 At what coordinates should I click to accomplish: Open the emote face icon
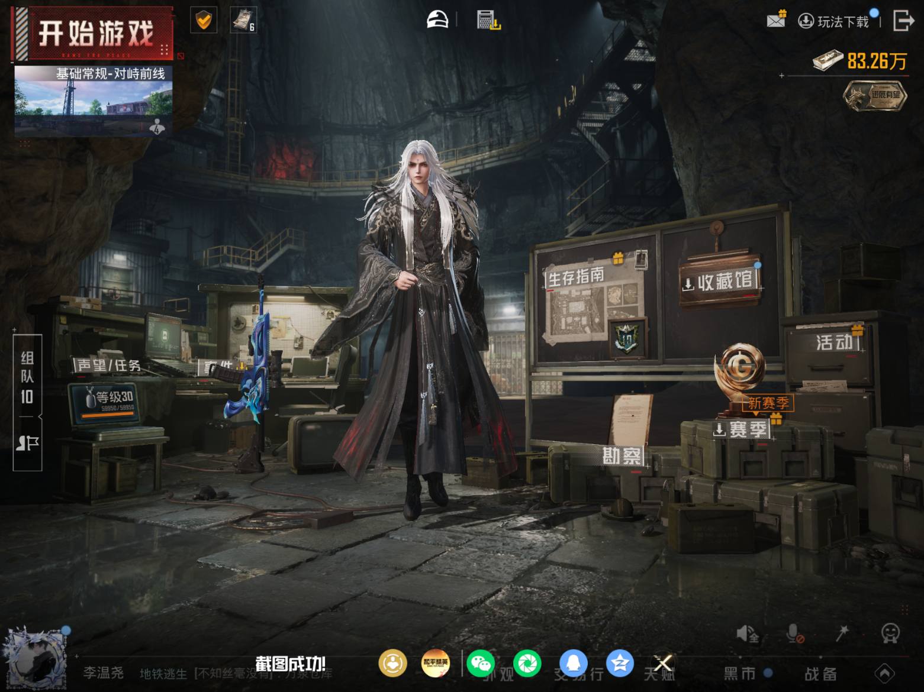click(x=890, y=633)
